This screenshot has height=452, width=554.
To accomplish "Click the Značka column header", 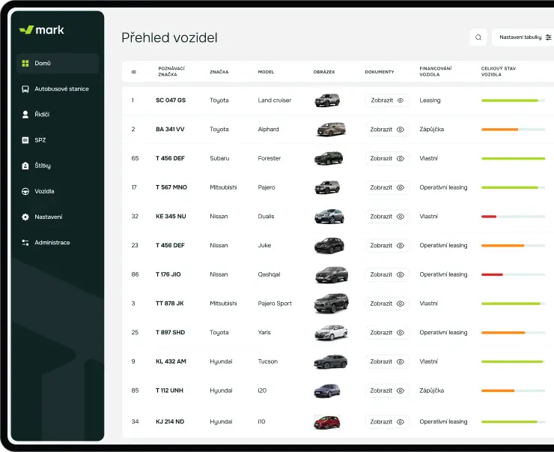I will [x=219, y=72].
